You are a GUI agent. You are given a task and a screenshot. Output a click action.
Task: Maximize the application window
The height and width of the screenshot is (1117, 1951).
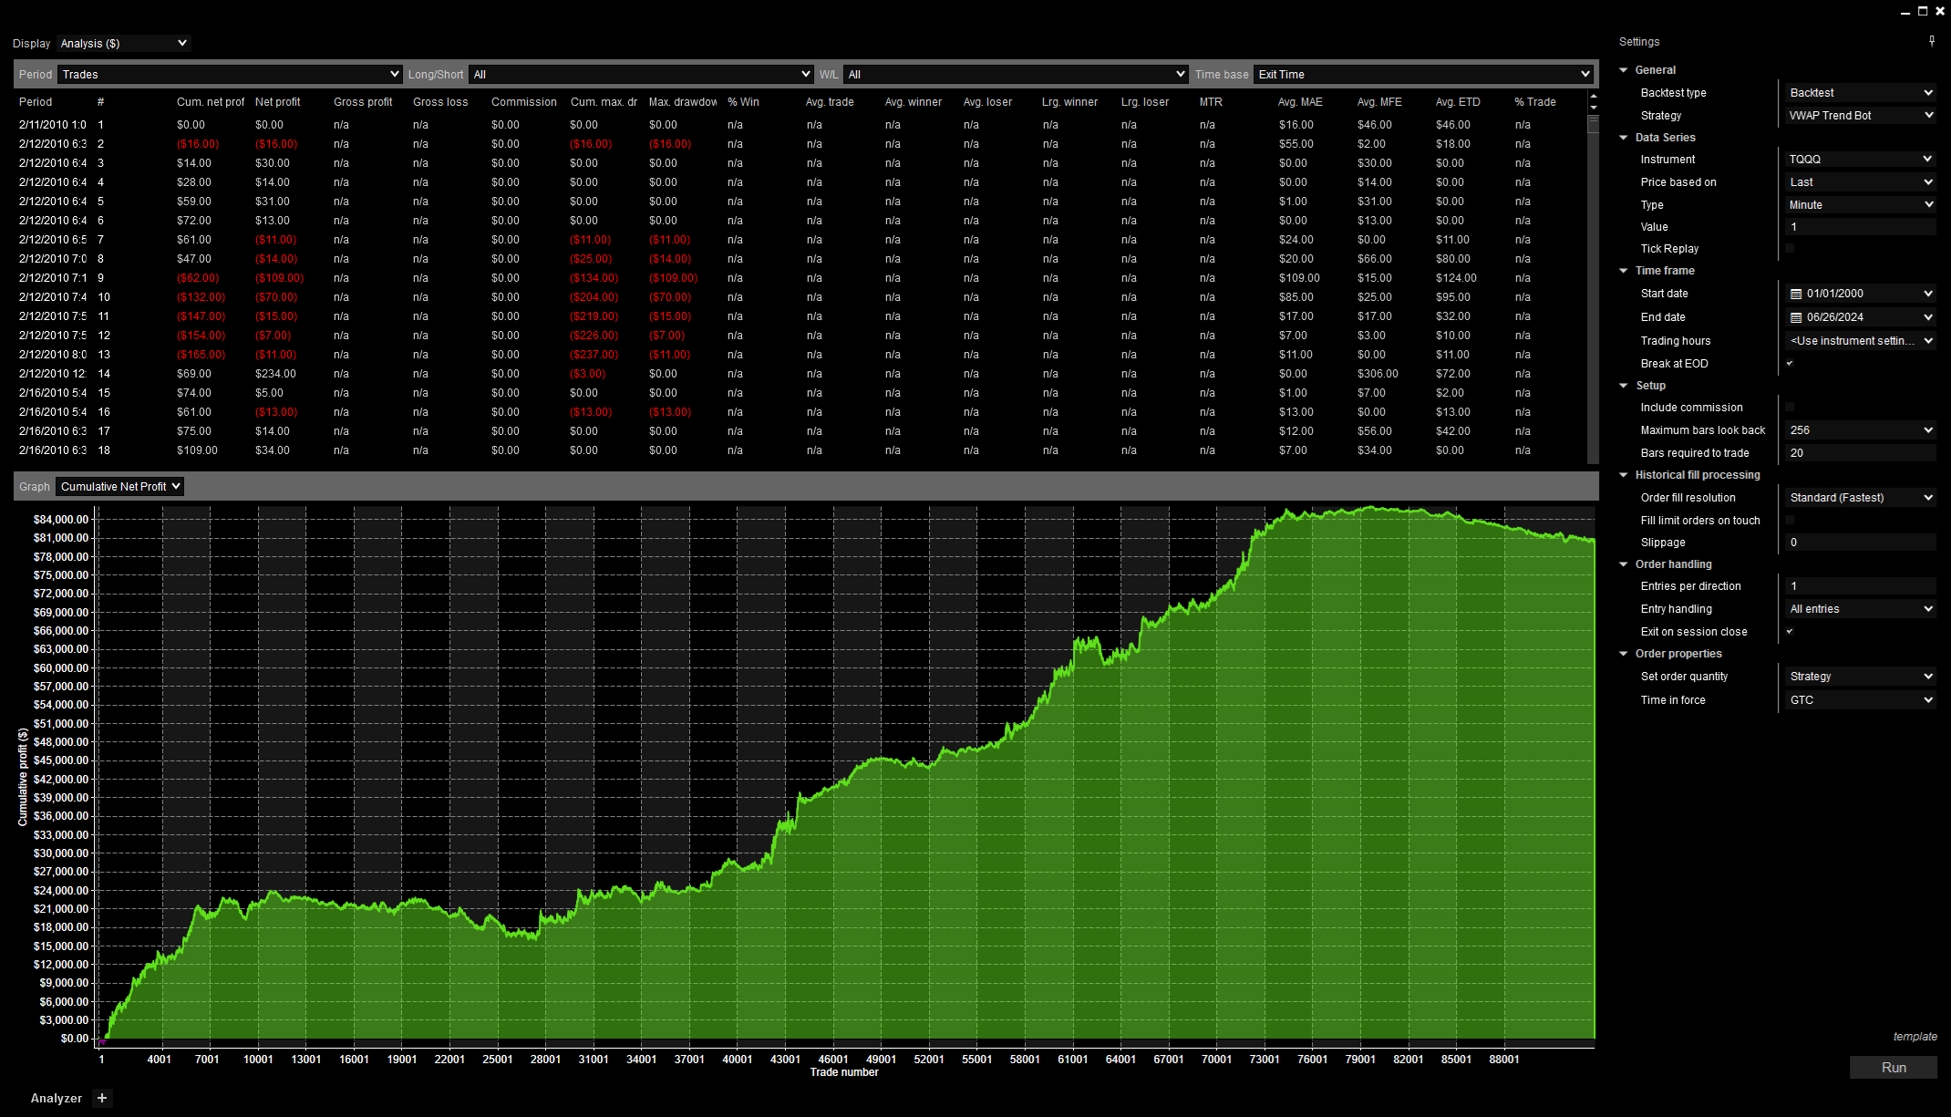click(1923, 11)
